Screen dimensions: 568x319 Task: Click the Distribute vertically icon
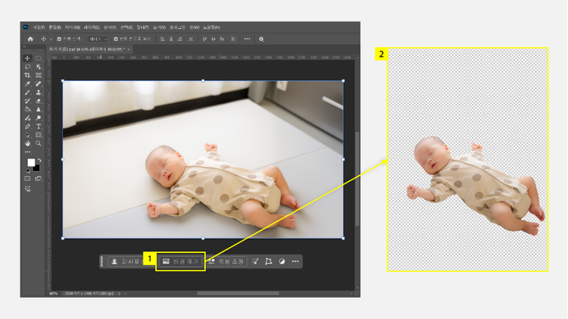click(x=191, y=39)
